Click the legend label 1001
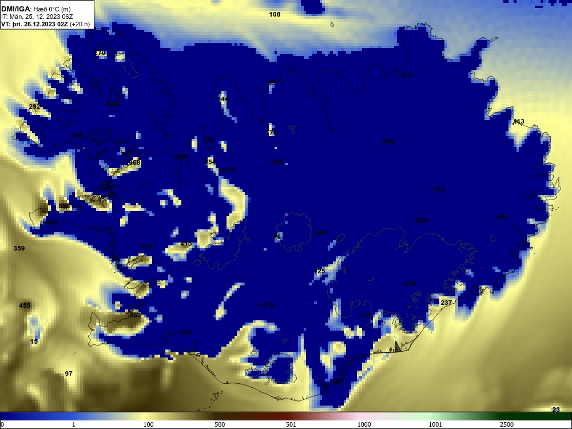 click(x=435, y=424)
